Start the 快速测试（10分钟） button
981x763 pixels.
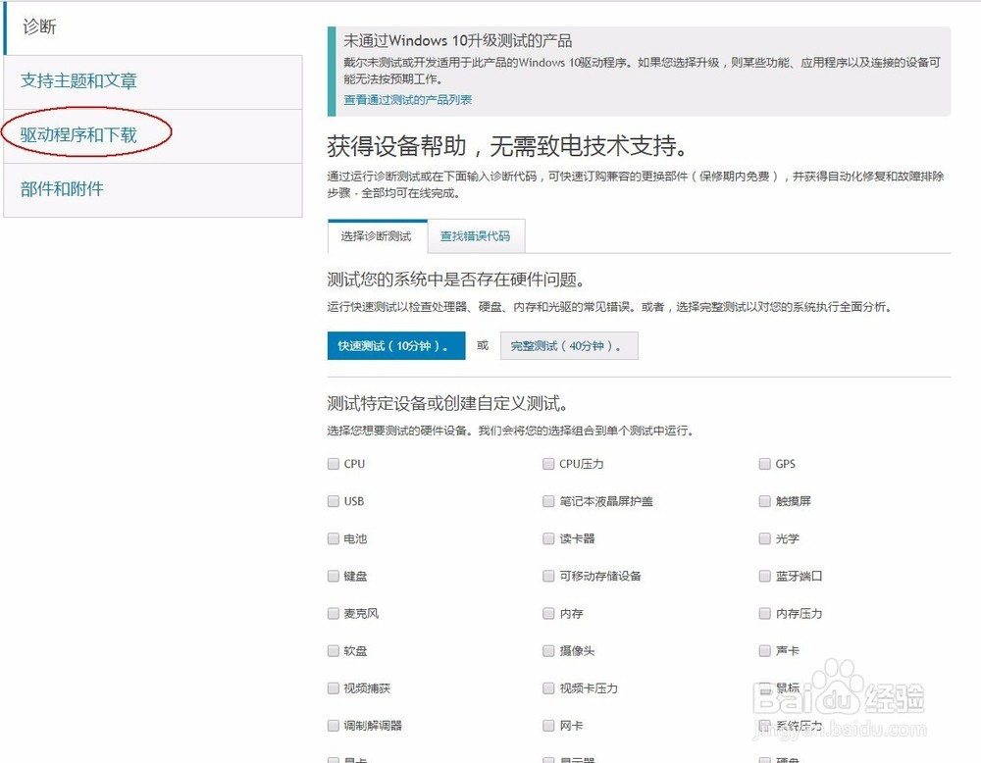point(396,346)
